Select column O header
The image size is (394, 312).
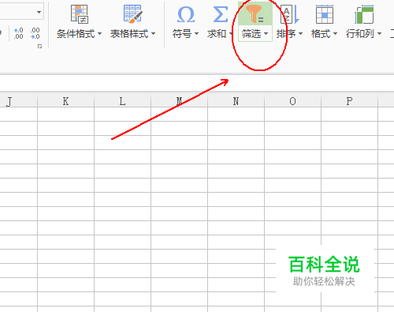[292, 101]
